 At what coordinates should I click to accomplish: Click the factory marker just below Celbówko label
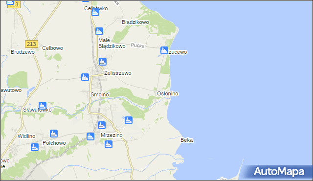(95, 12)
